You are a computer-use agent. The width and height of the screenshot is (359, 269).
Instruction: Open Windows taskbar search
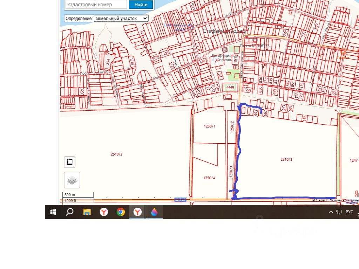tap(70, 212)
